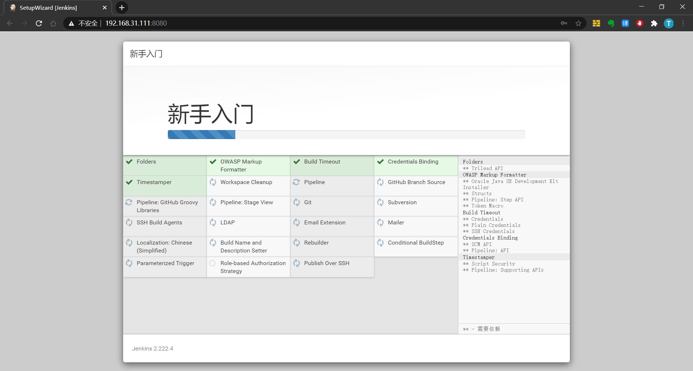Go to the browser home page
The height and width of the screenshot is (371, 693).
[53, 23]
